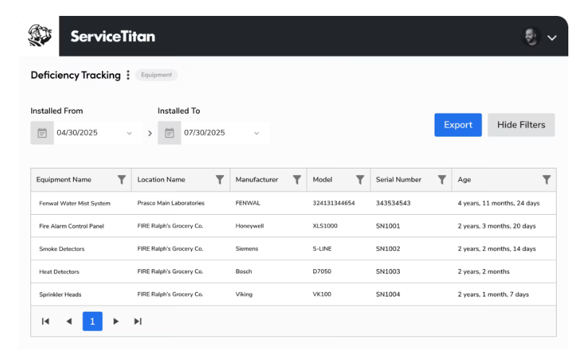Select Sprinkler Heads equipment name
This screenshot has height=350, width=577.
click(x=60, y=294)
